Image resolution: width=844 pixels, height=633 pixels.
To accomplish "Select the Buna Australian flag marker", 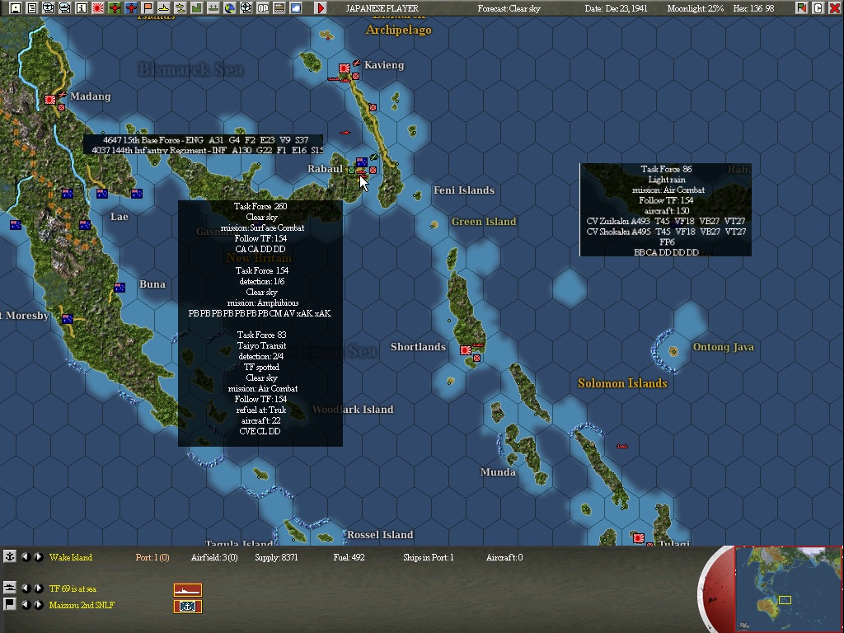I will click(120, 288).
